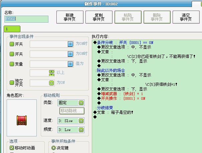Screen dimensions: 202x153
Task: Select the 你已经有铁剑了 message line
Action: pyautogui.click(x=161, y=57)
